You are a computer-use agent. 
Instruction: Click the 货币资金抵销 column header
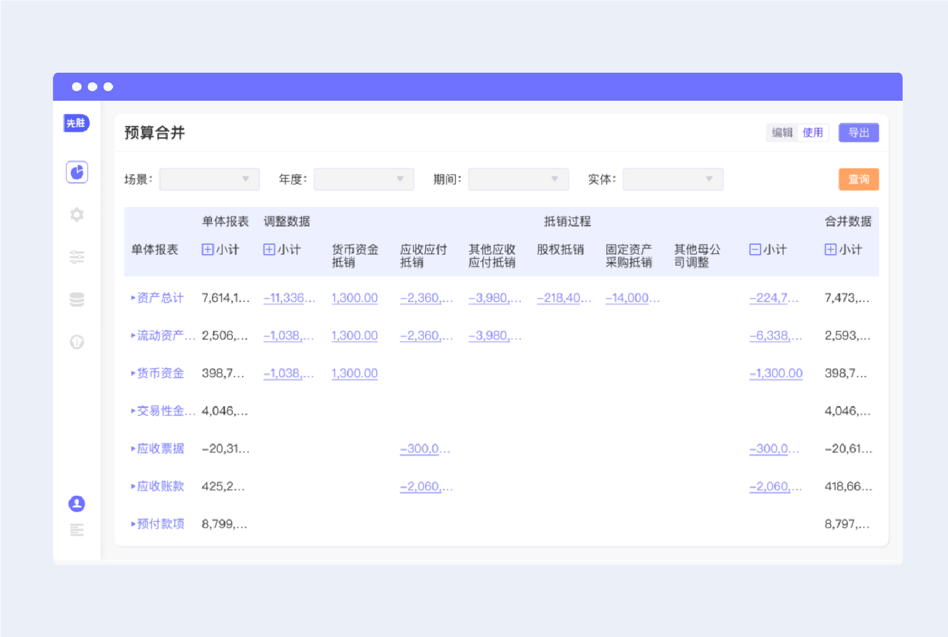tap(355, 256)
